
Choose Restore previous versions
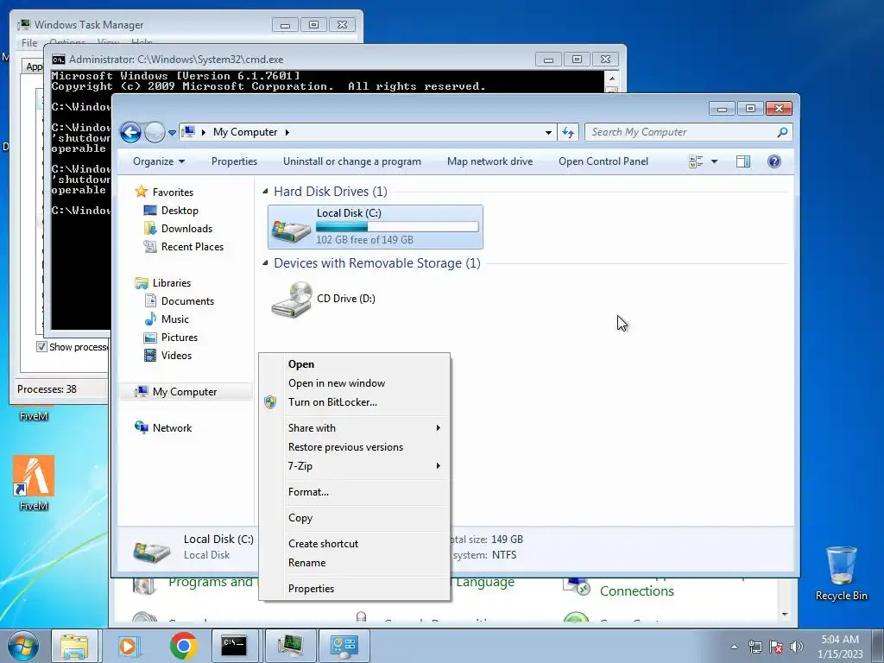pos(355,447)
